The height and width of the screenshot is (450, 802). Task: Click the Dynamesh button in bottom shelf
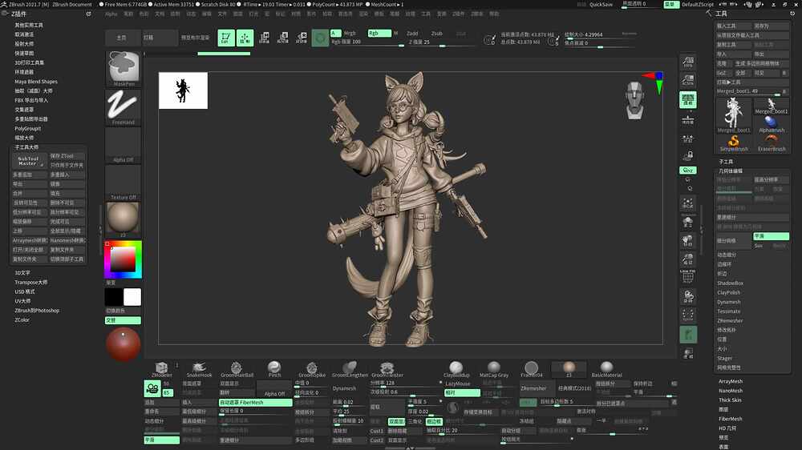point(344,388)
